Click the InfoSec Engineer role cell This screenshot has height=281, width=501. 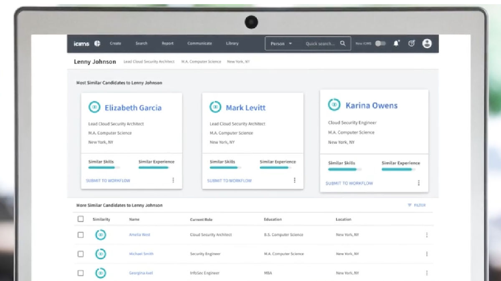pos(205,273)
